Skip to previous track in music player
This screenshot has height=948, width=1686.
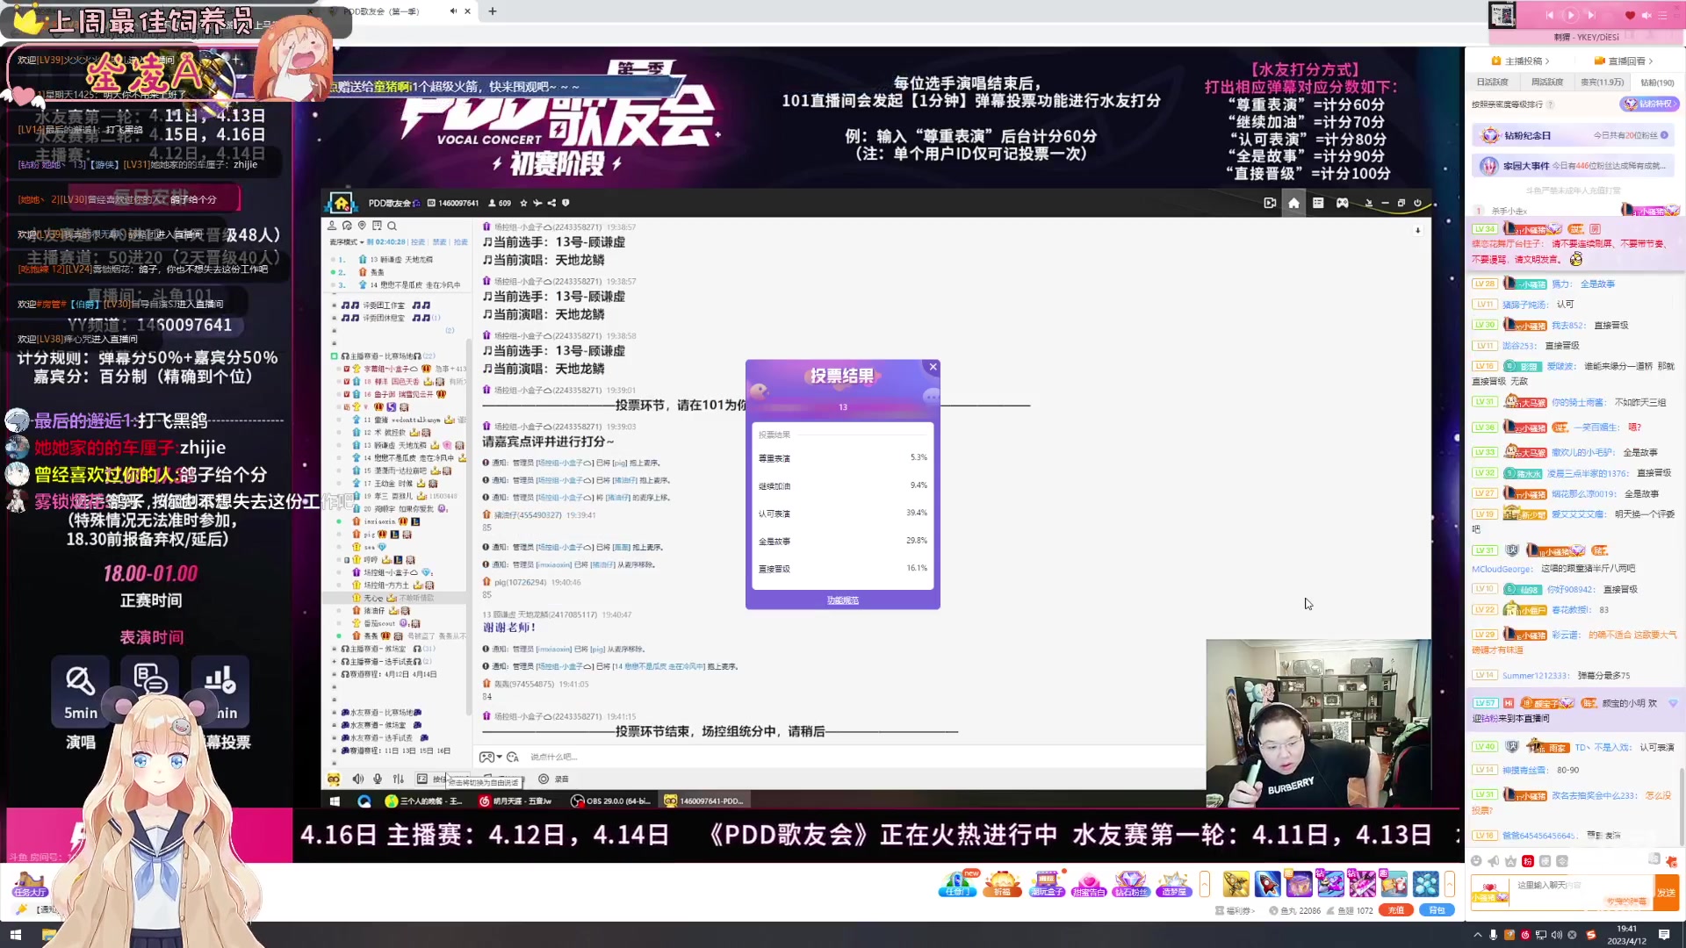[x=1549, y=15]
